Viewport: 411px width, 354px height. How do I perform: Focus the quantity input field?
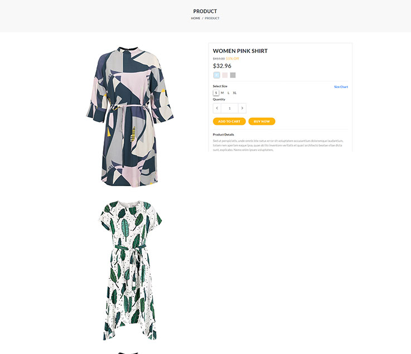click(x=230, y=108)
